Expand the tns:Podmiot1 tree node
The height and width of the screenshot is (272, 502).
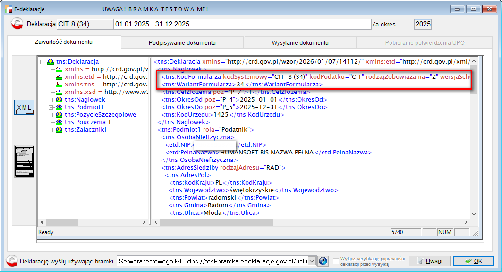51,107
